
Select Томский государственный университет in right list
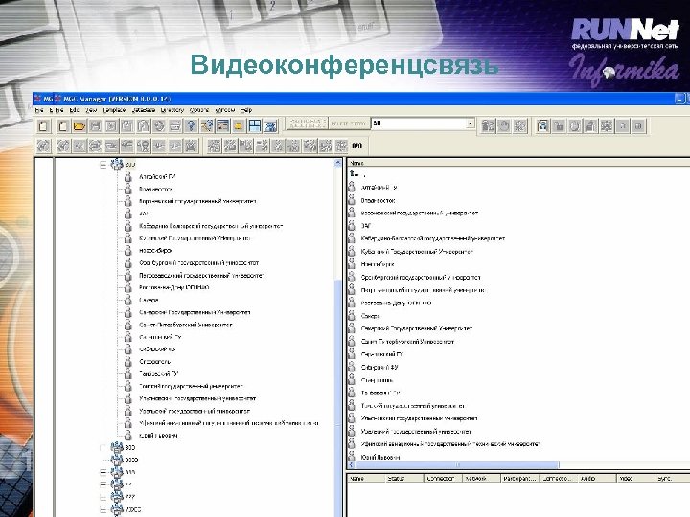(x=412, y=406)
